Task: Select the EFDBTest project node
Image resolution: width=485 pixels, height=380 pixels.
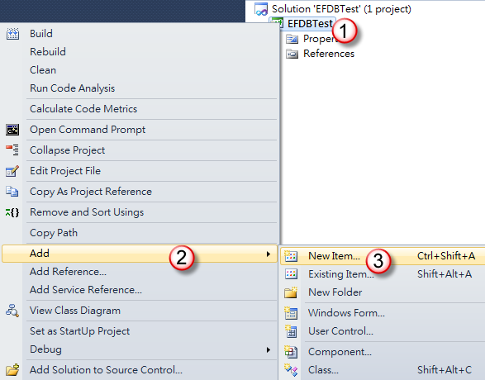Action: (x=310, y=23)
